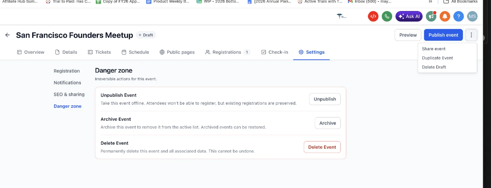Choose Delete Draft in the dropdown menu
The image size is (491, 188).
pyautogui.click(x=434, y=67)
